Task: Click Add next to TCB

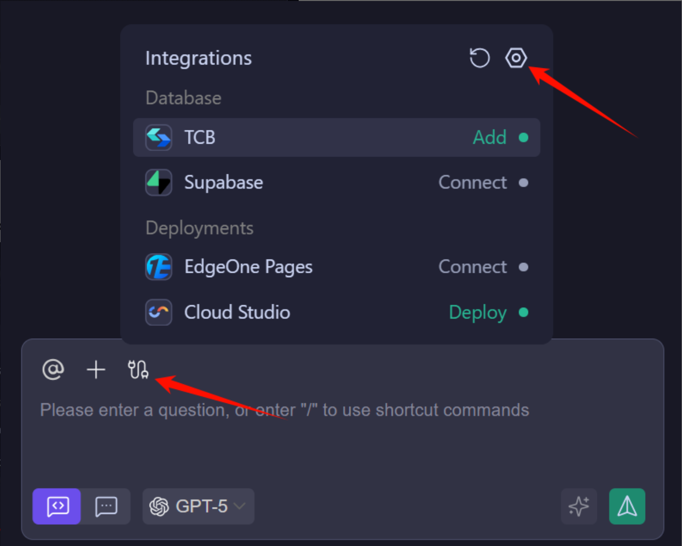Action: (x=490, y=137)
